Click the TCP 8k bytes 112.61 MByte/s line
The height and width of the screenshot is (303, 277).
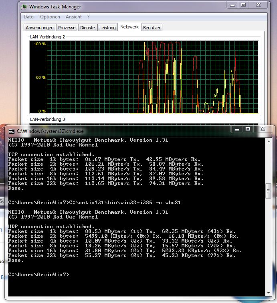coord(106,174)
